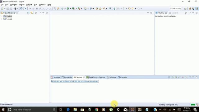This screenshot has height=112, width=199.
Task: Click the Quick Access search field
Action: pyautogui.click(x=175, y=8)
